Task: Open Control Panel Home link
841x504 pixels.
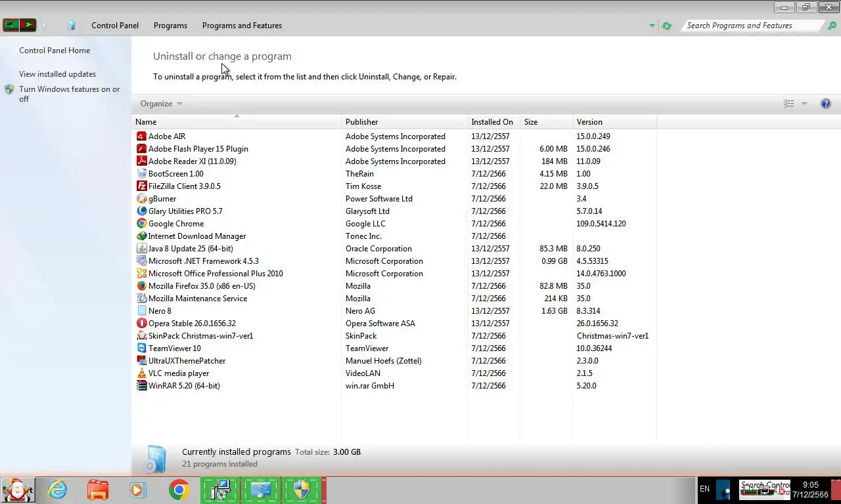Action: click(x=55, y=51)
